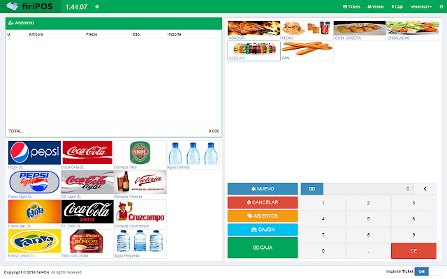Click the Dto. column header
447x279 pixels.
click(x=137, y=34)
